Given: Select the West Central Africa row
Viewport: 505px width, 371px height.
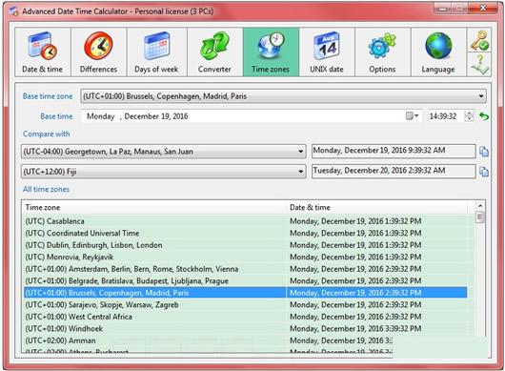Looking at the screenshot, I should 245,317.
